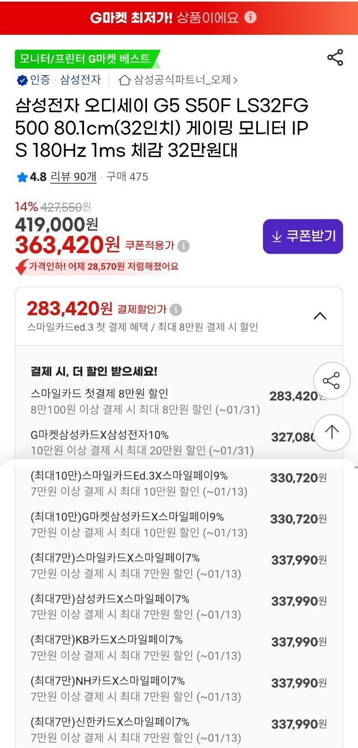
Task: Tap the 가격인하 price drop notice
Action: click(98, 266)
